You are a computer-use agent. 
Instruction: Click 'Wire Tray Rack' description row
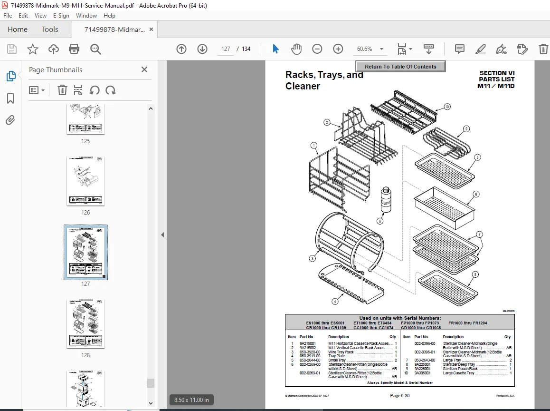[x=341, y=352]
